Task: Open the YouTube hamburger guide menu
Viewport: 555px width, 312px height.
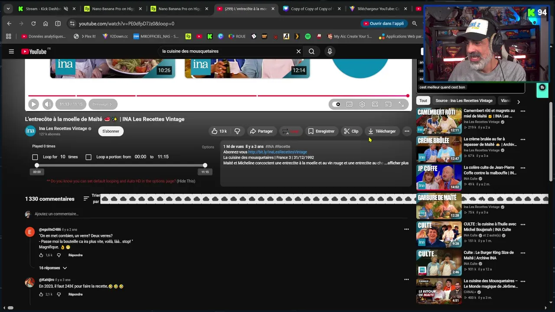Action: [11, 51]
